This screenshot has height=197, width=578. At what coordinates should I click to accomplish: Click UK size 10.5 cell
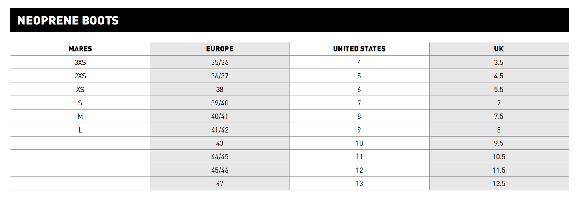tap(499, 157)
